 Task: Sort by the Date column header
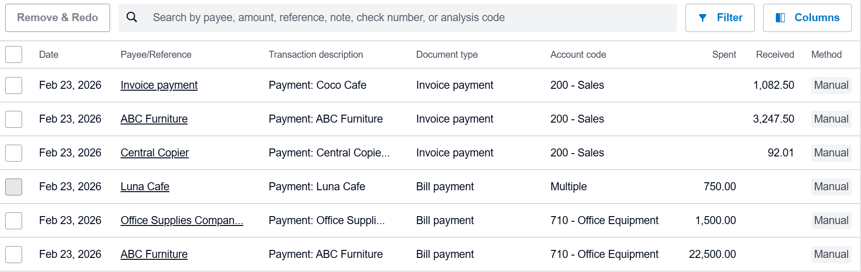pyautogui.click(x=48, y=54)
